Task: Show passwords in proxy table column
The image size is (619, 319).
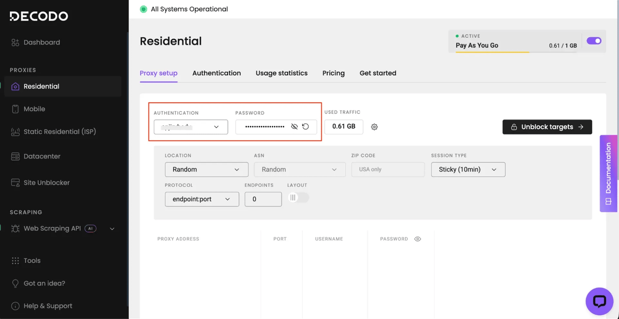Action: pos(417,239)
